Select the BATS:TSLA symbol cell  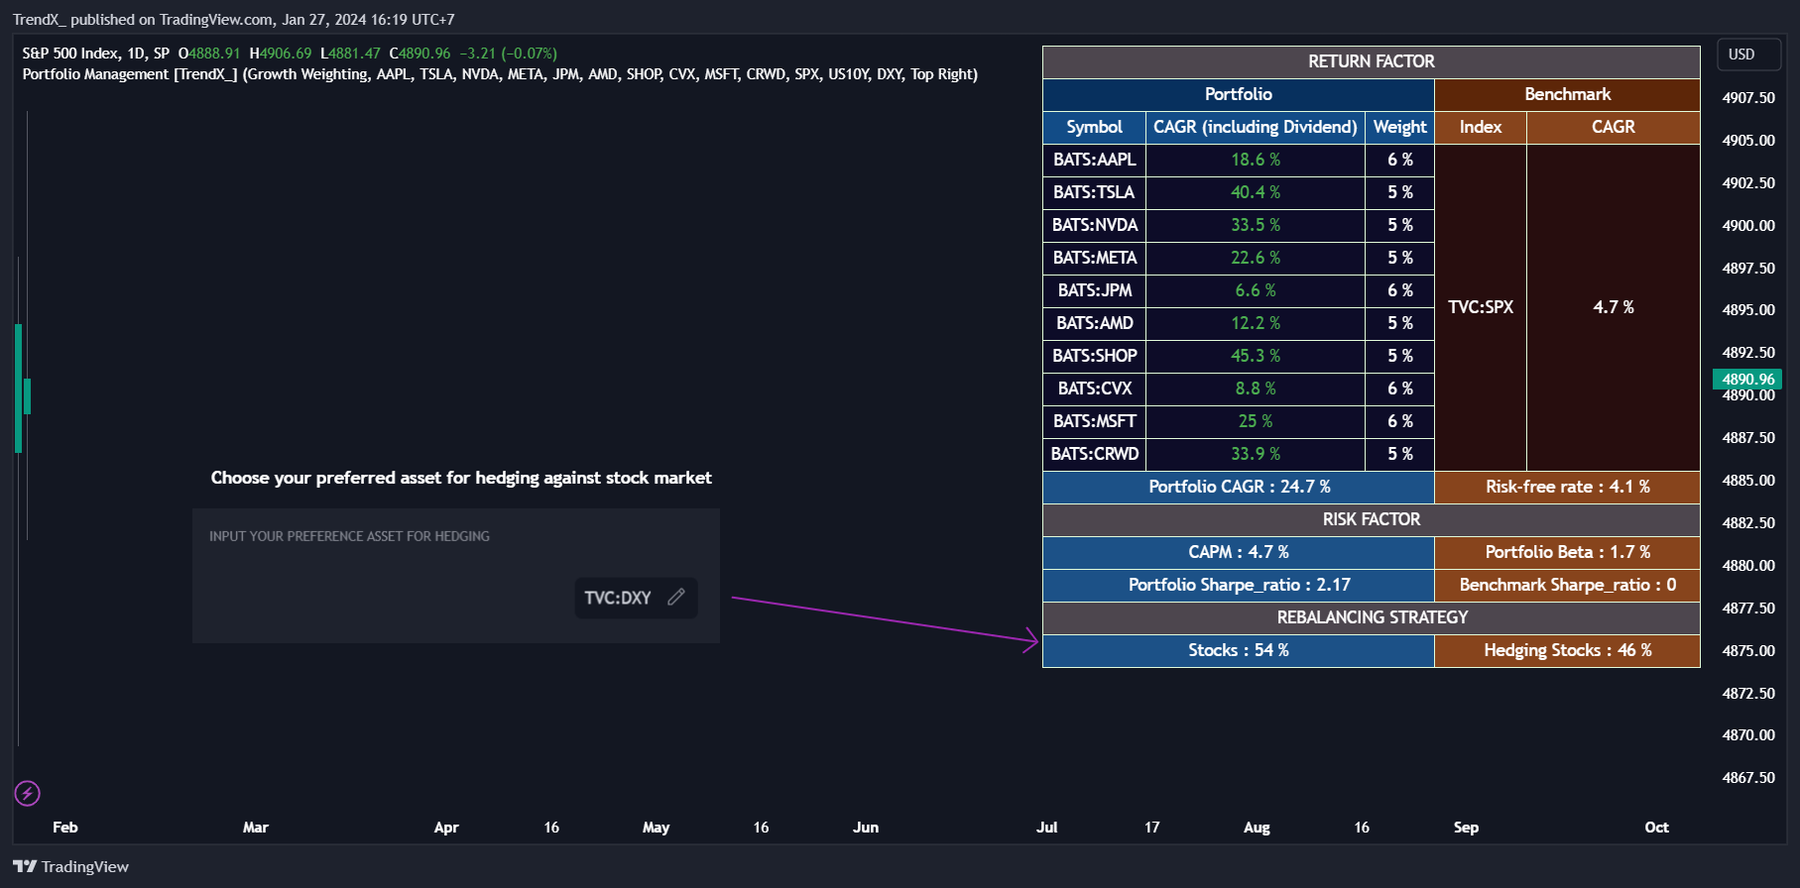pos(1094,192)
